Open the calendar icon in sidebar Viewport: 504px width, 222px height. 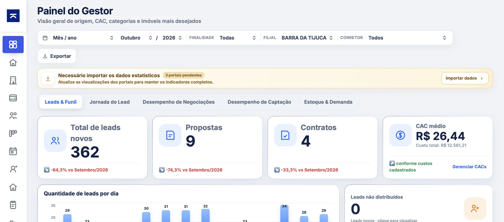click(13, 151)
